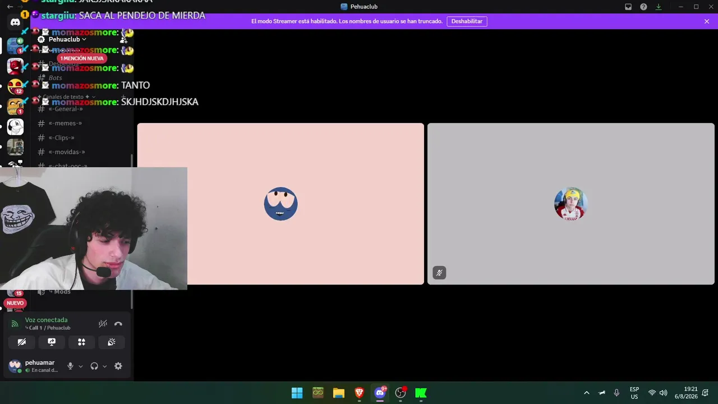Deafen audio with the headphones icon
This screenshot has width=718, height=404.
(94, 366)
